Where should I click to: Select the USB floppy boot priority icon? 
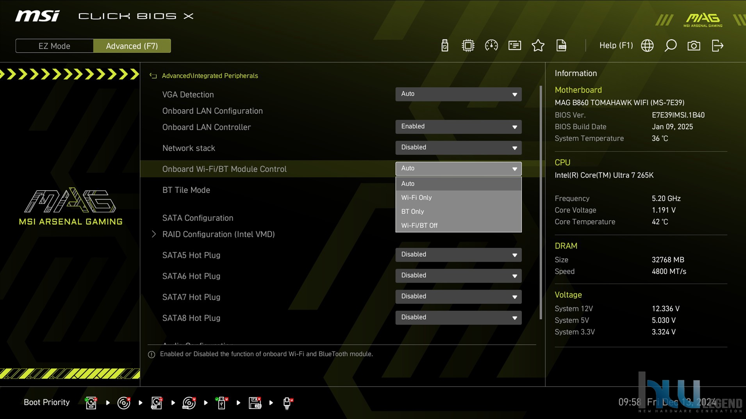click(255, 403)
